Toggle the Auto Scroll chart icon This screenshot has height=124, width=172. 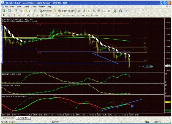click(105, 11)
